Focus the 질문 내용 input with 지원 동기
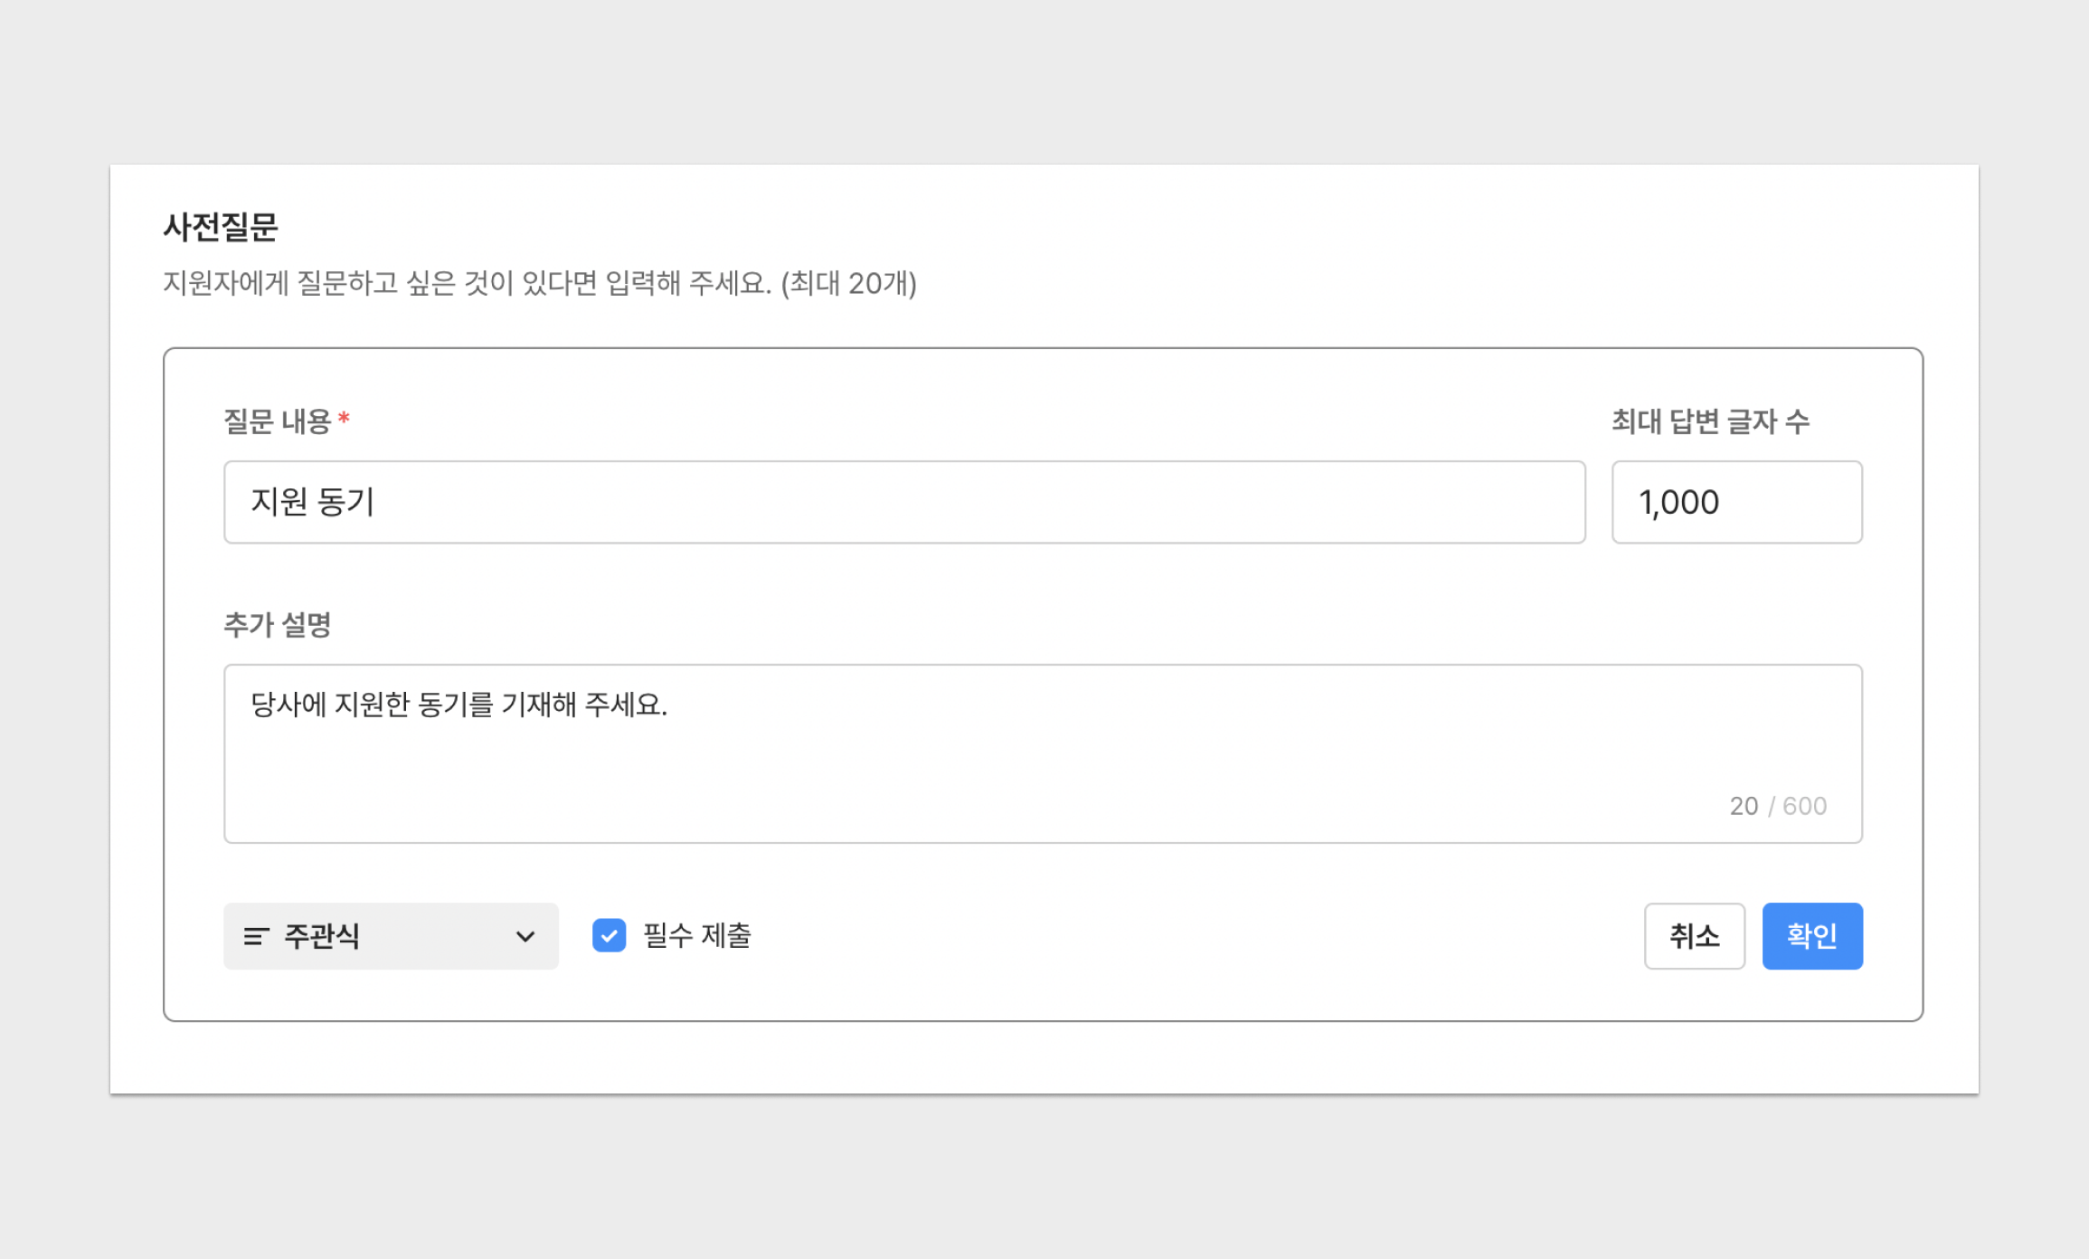2089x1259 pixels. [x=904, y=502]
